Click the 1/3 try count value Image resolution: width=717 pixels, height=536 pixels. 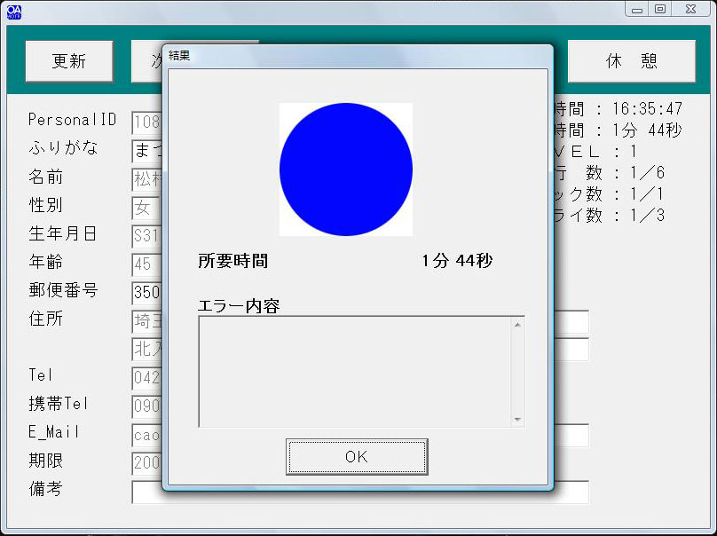648,215
